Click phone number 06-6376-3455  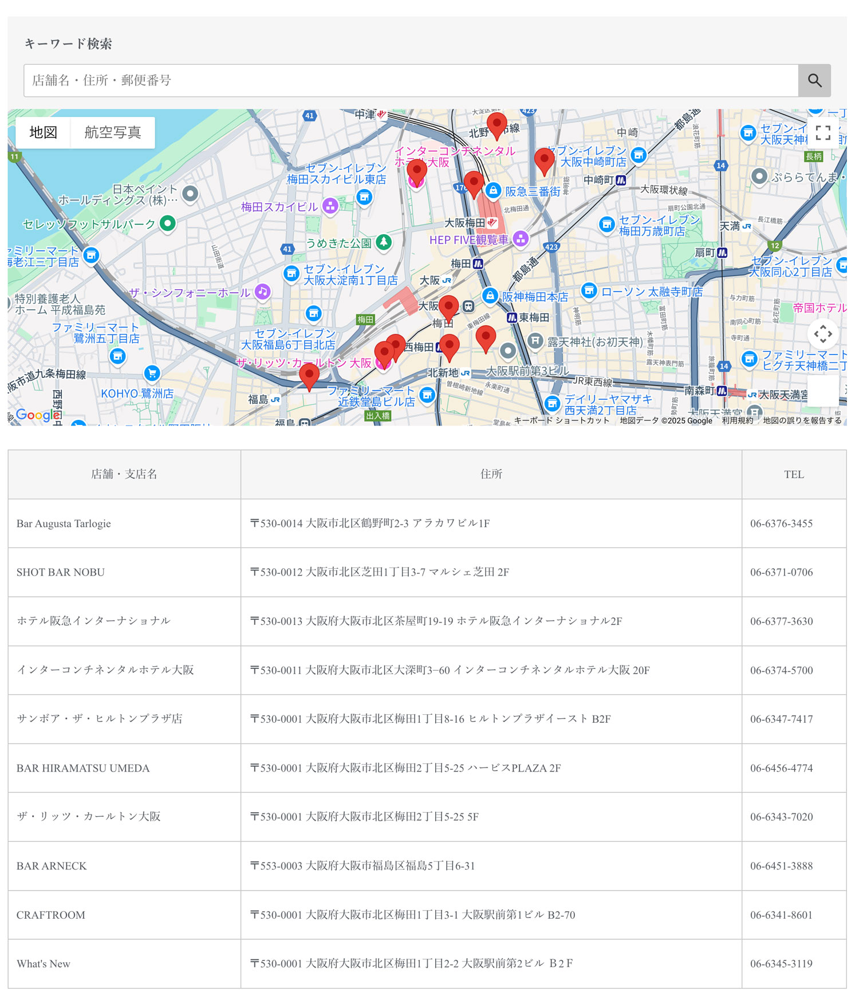point(782,523)
